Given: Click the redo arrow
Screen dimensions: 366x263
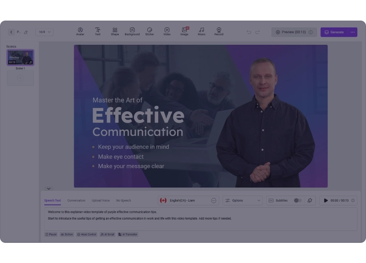Looking at the screenshot, I should click(258, 32).
